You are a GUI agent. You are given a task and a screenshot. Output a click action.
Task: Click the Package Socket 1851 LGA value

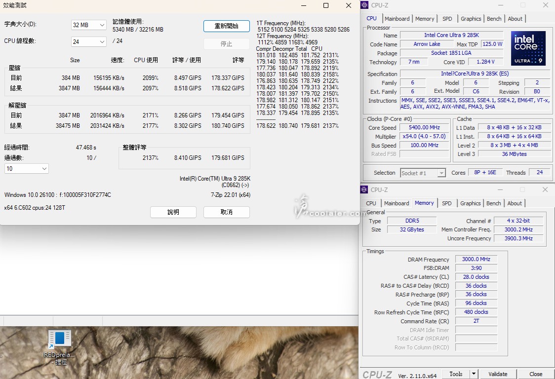451,53
